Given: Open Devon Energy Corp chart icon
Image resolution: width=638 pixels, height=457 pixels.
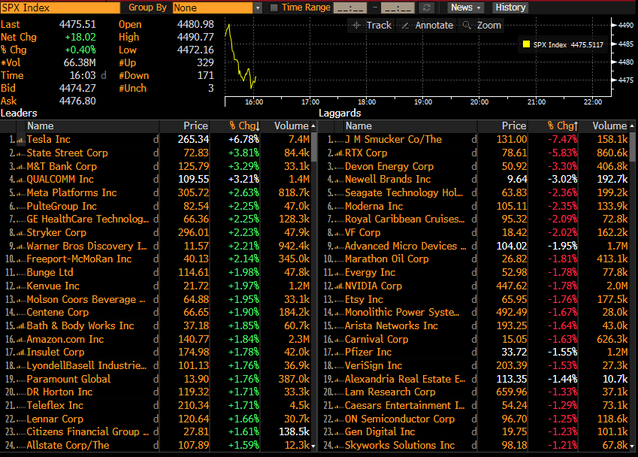Looking at the screenshot, I should [x=338, y=166].
